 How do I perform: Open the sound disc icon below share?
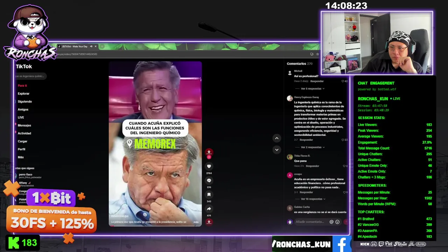209,222
